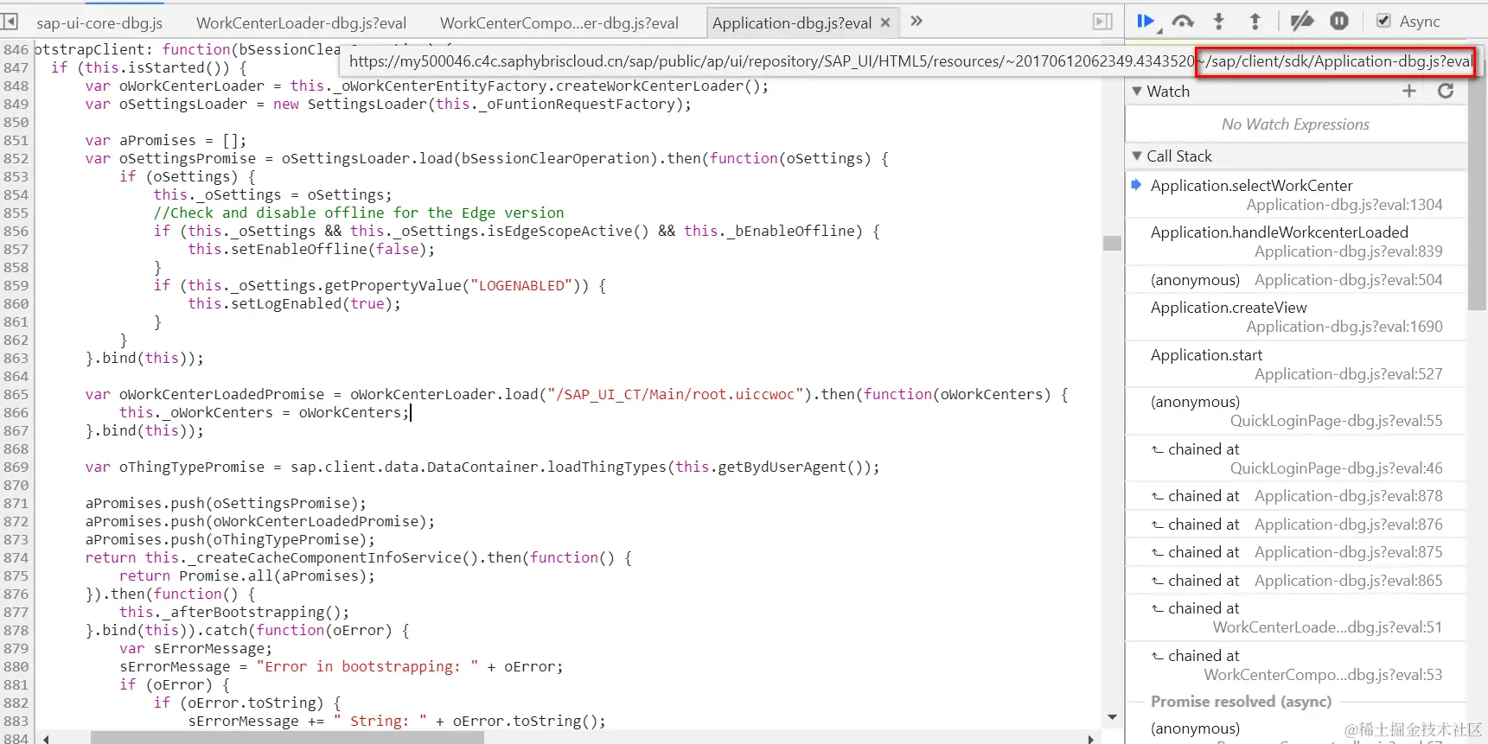Open the Application-dbg.js?eval:839 source link
The width and height of the screenshot is (1488, 744).
[1349, 251]
